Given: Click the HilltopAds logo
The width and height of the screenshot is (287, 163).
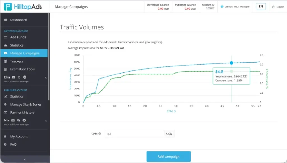Looking at the screenshot, I should (x=23, y=7).
